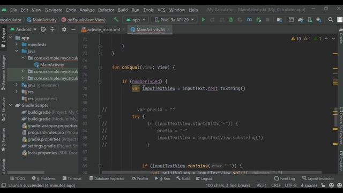Image resolution: width=343 pixels, height=193 pixels.
Task: Open search everywhere magnifier icon
Action: click(331, 20)
